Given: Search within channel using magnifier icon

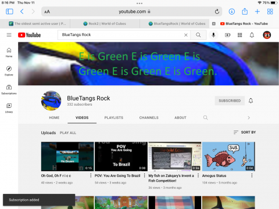Looking at the screenshot, I should [x=205, y=118].
